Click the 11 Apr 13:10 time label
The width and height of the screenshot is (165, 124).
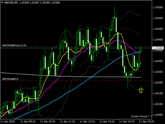[x=107, y=122]
